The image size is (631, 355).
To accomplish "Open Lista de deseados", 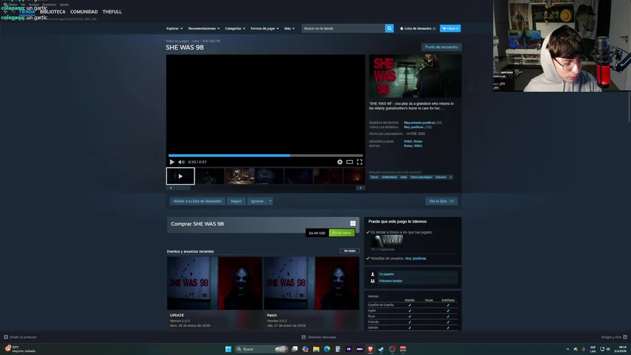I will point(418,28).
